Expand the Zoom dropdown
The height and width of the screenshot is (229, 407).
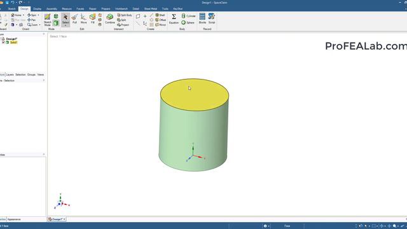[39, 25]
